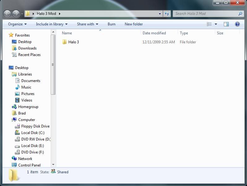Screen dimensions: 247x186
Task: Open the Pictures library
Action: 28,94
